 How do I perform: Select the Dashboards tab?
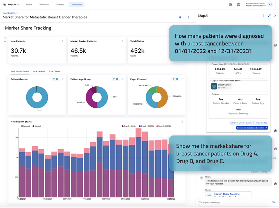(76, 4)
